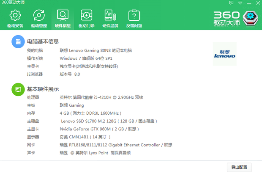
Task: Select the 版本号 8.0 text
Action: (x=70, y=74)
